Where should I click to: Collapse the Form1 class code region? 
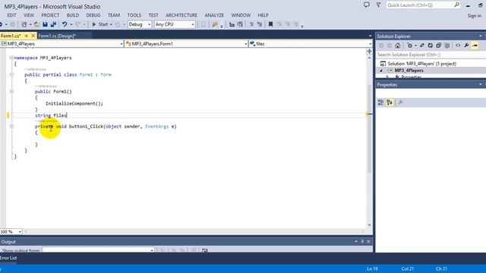(11, 74)
